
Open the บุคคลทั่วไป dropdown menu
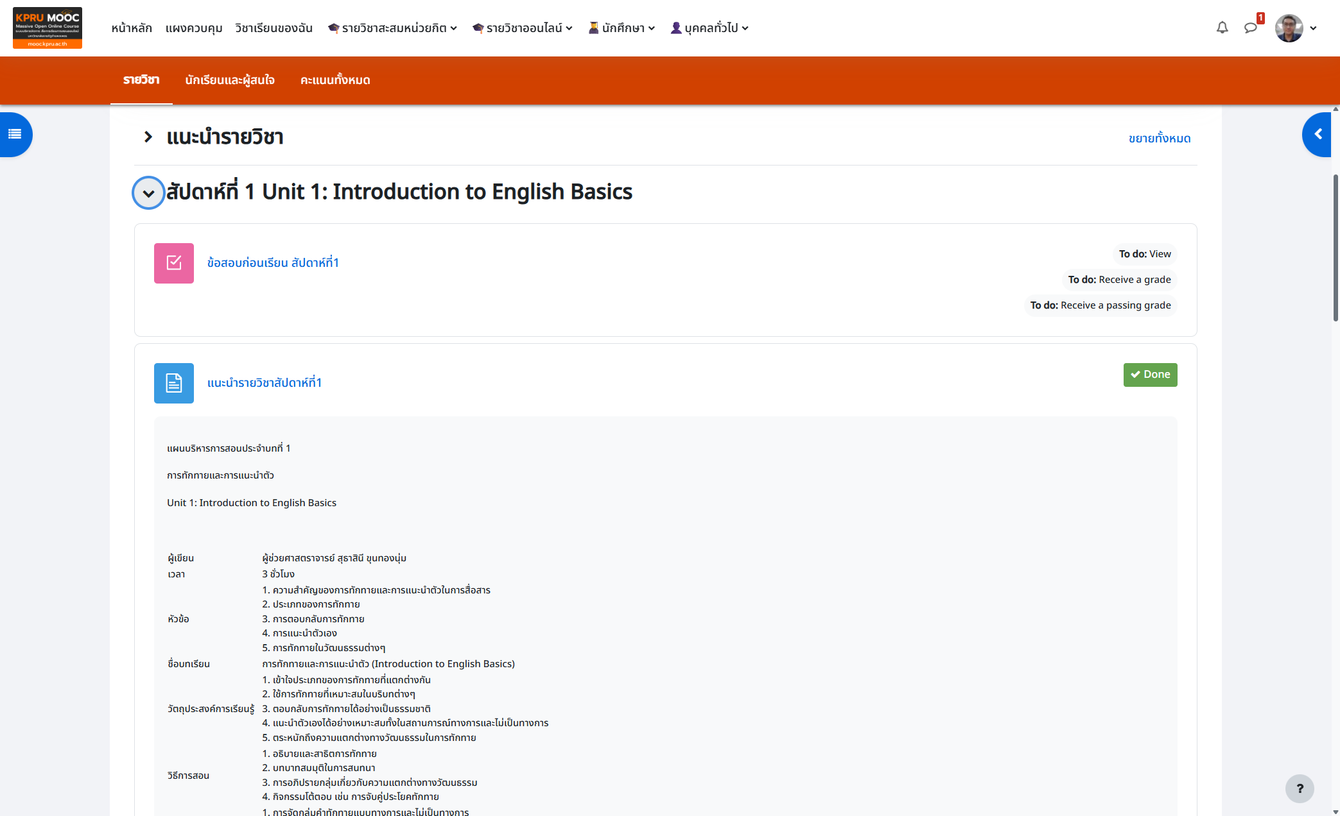pyautogui.click(x=709, y=28)
